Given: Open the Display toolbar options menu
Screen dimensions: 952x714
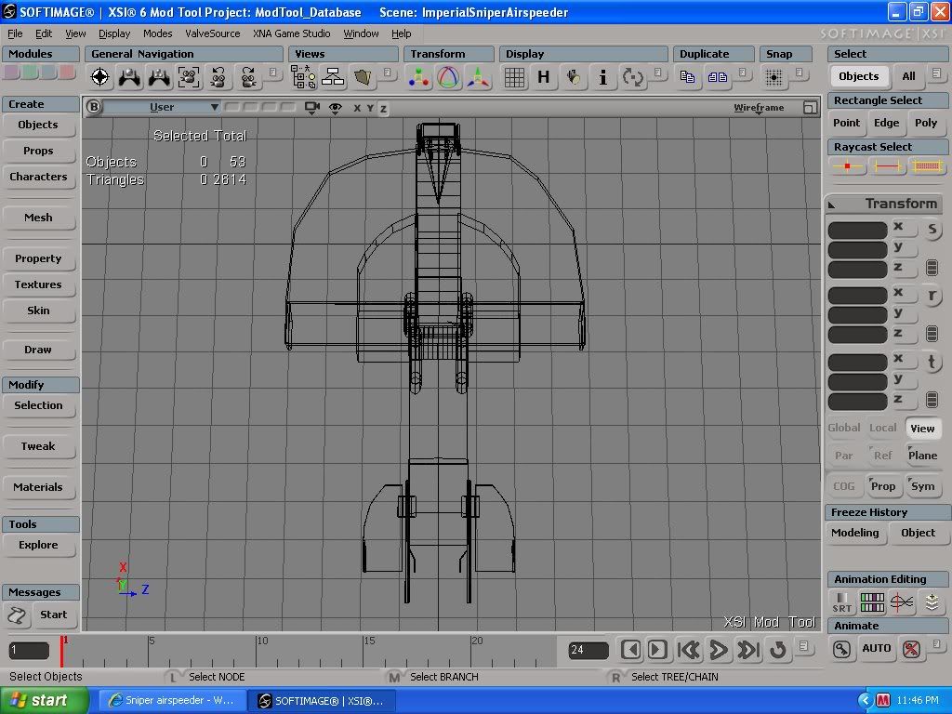Looking at the screenshot, I should click(658, 73).
